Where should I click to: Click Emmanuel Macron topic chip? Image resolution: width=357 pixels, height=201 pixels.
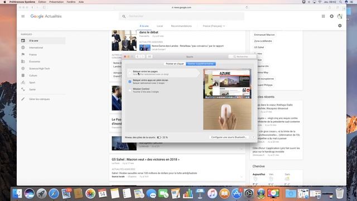tap(264, 35)
